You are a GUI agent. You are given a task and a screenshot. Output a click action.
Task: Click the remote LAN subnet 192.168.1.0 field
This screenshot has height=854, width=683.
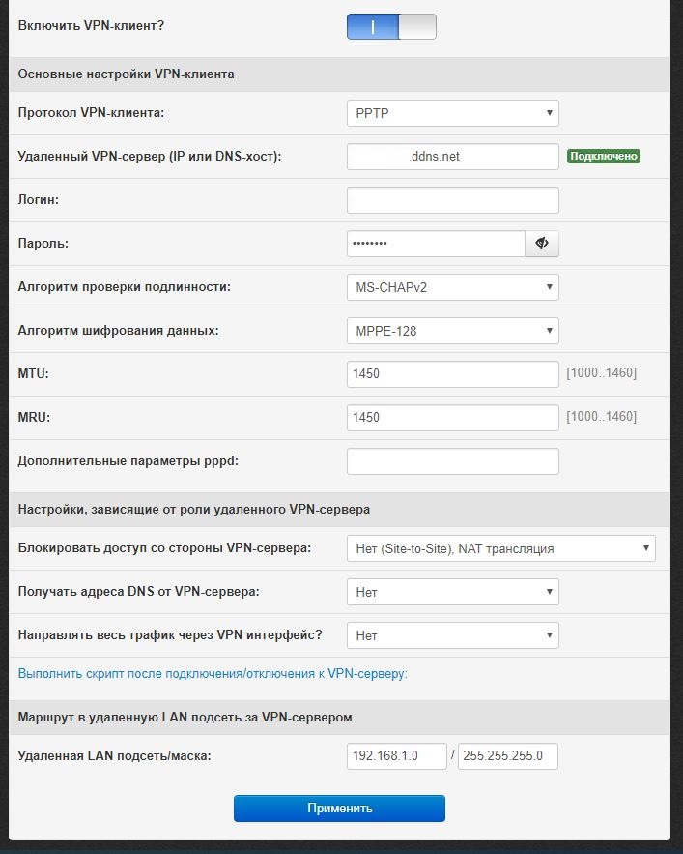point(396,756)
